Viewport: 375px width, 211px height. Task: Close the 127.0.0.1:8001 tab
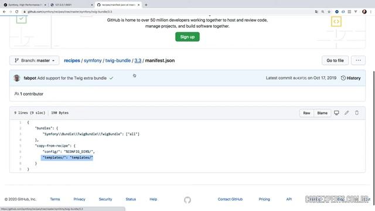tap(92, 5)
